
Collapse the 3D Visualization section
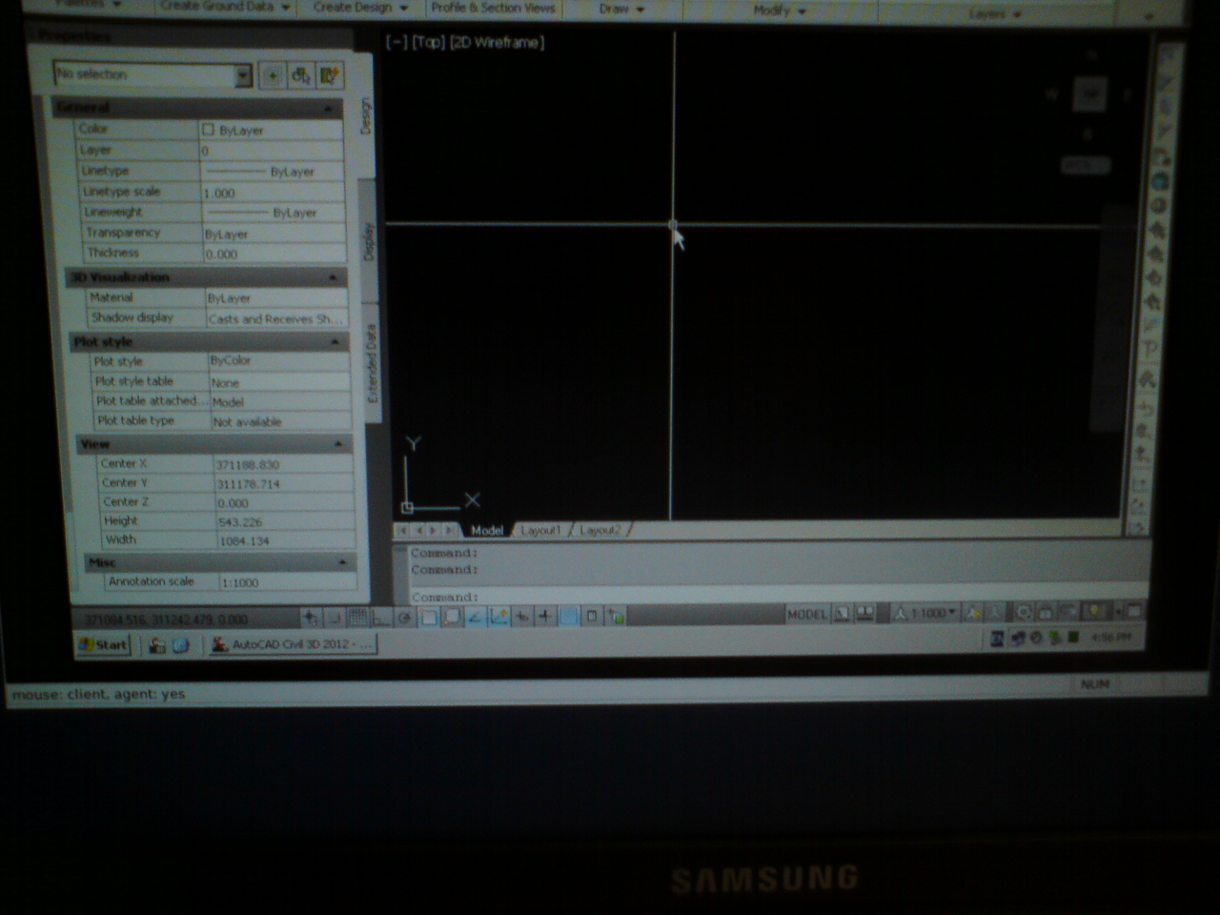point(333,277)
